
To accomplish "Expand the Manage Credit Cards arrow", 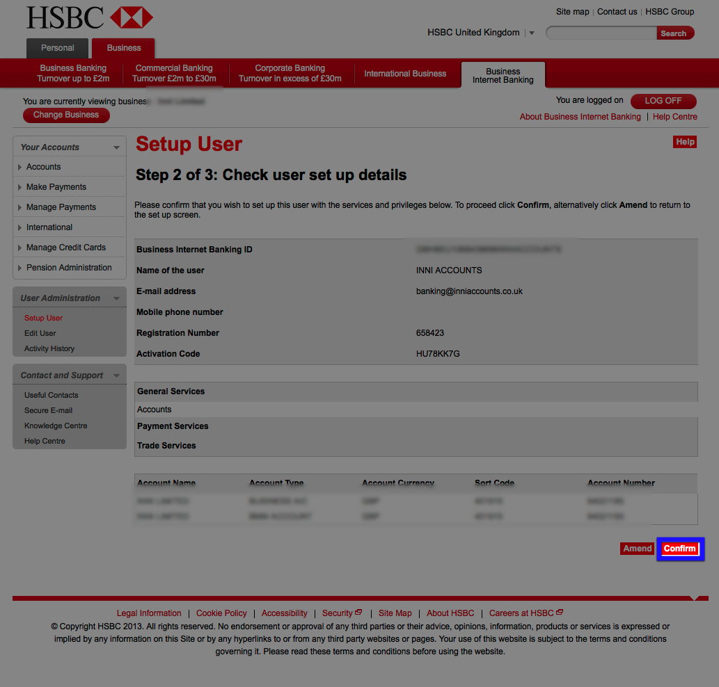I will [x=19, y=248].
